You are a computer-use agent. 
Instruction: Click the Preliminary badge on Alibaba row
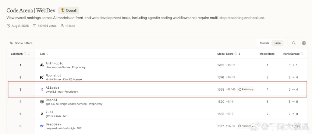click(246, 89)
